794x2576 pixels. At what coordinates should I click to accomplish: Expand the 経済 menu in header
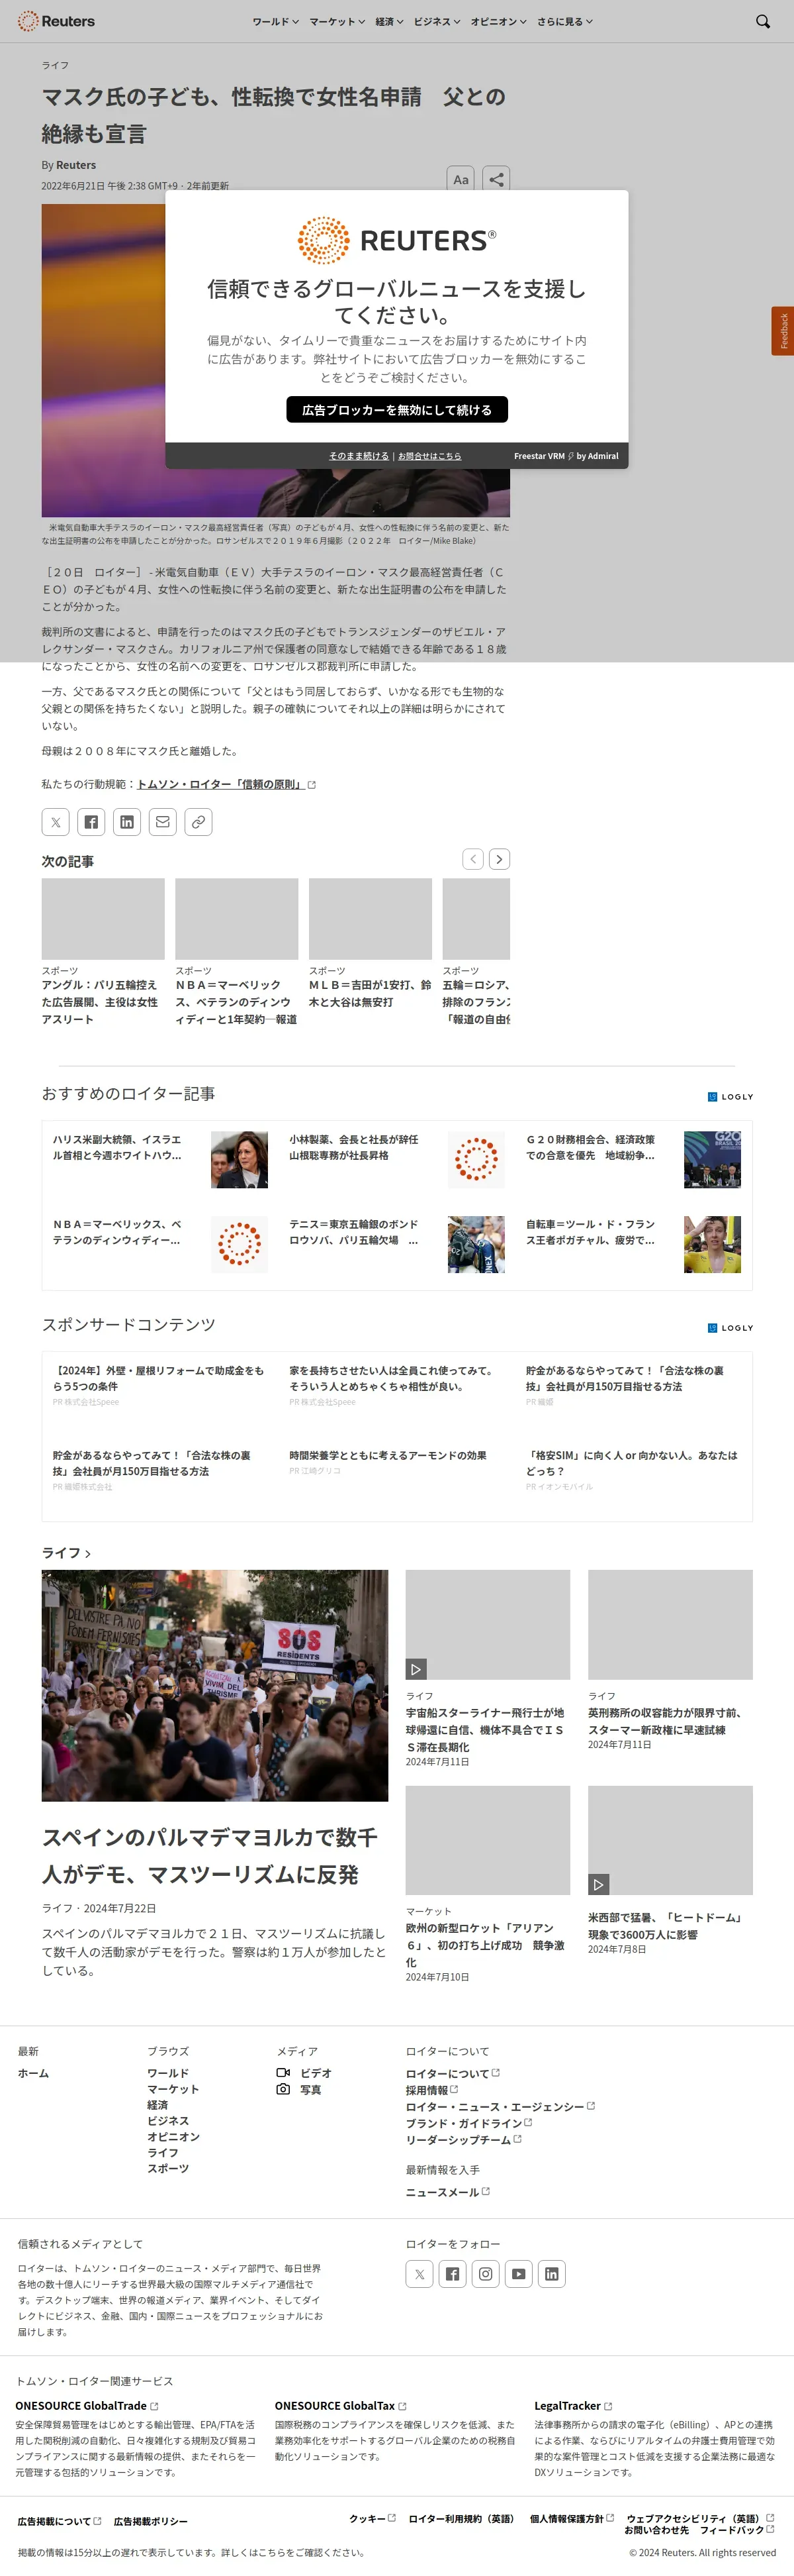[x=390, y=21]
